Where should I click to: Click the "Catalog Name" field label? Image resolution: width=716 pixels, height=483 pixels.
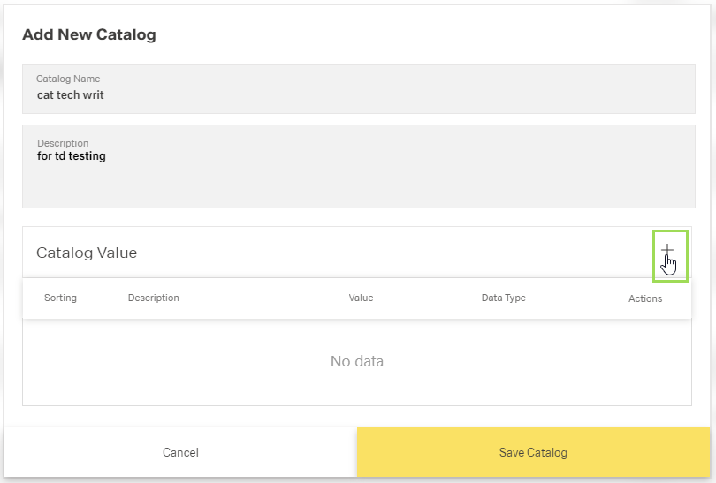(x=68, y=79)
